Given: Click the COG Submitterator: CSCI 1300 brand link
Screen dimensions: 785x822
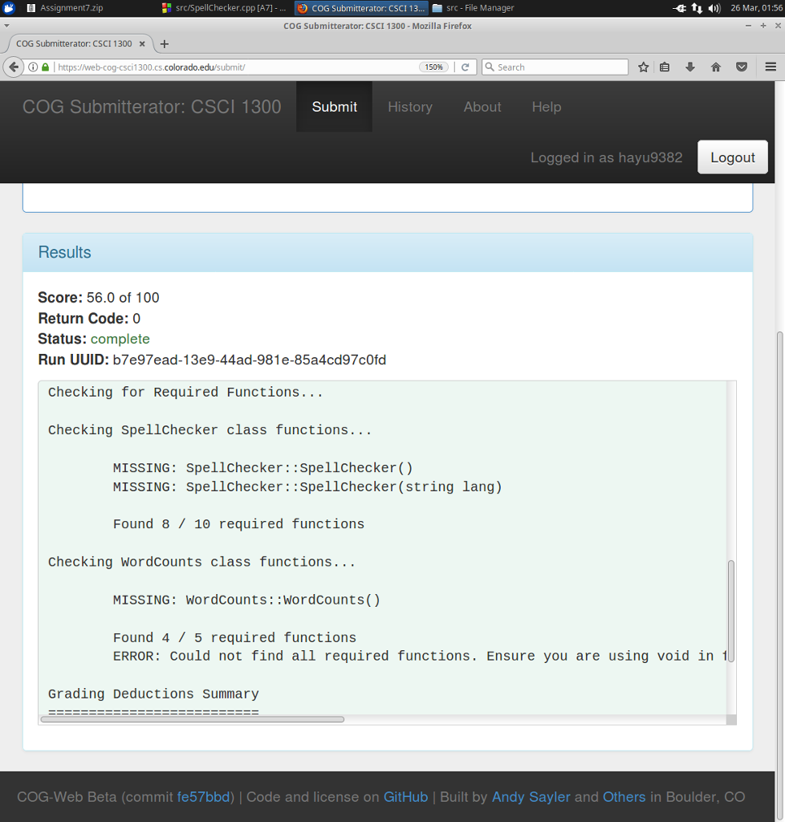Looking at the screenshot, I should tap(152, 107).
